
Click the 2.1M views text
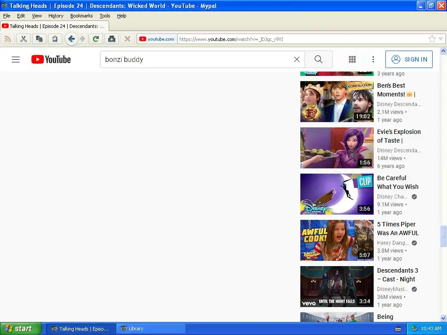(390, 112)
